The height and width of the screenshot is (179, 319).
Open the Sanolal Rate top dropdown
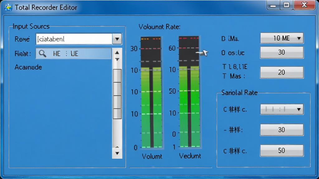[x=282, y=109]
